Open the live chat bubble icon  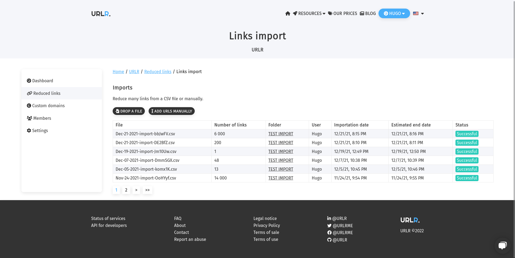(502, 245)
